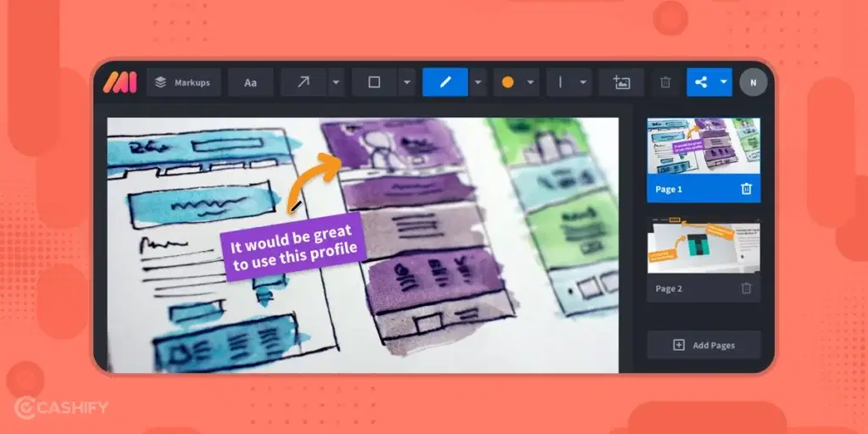Click the blue share icon

(x=701, y=82)
